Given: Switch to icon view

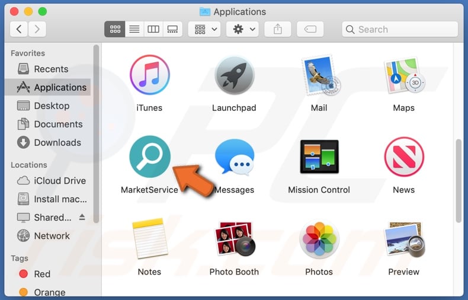Looking at the screenshot, I should (115, 29).
